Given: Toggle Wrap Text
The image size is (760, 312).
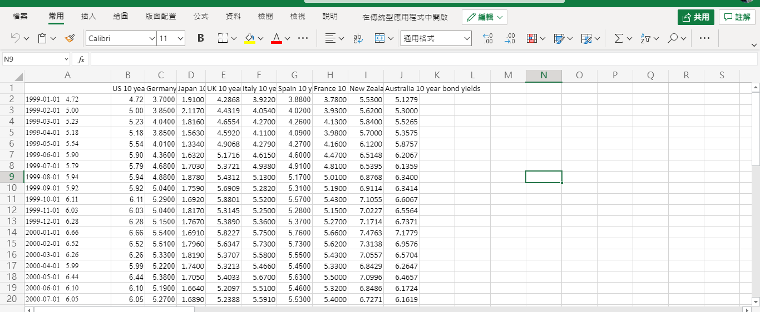Looking at the screenshot, I should click(358, 38).
